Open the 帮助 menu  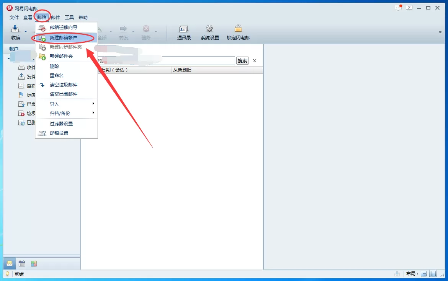click(83, 18)
